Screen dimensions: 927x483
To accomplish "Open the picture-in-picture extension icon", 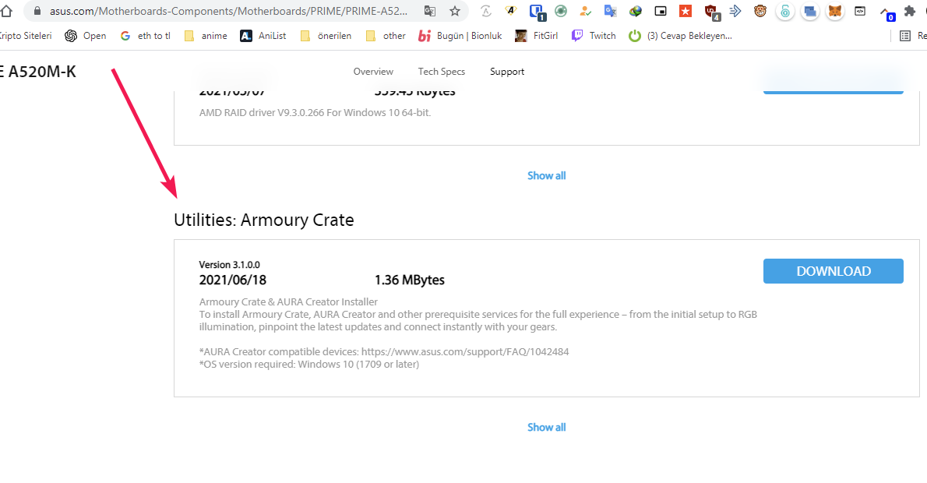I will [661, 11].
